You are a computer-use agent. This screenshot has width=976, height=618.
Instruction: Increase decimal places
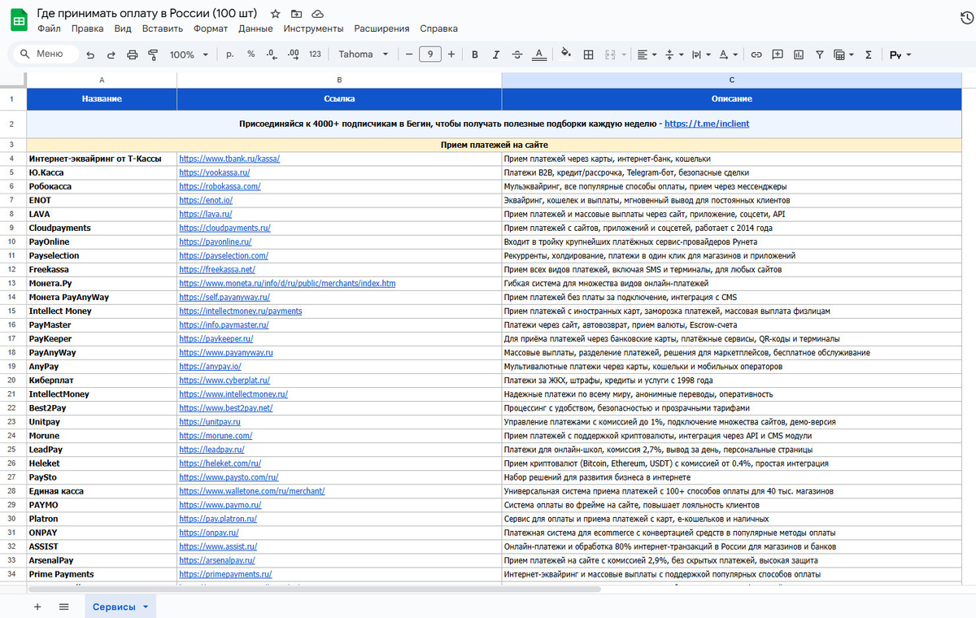[x=293, y=54]
